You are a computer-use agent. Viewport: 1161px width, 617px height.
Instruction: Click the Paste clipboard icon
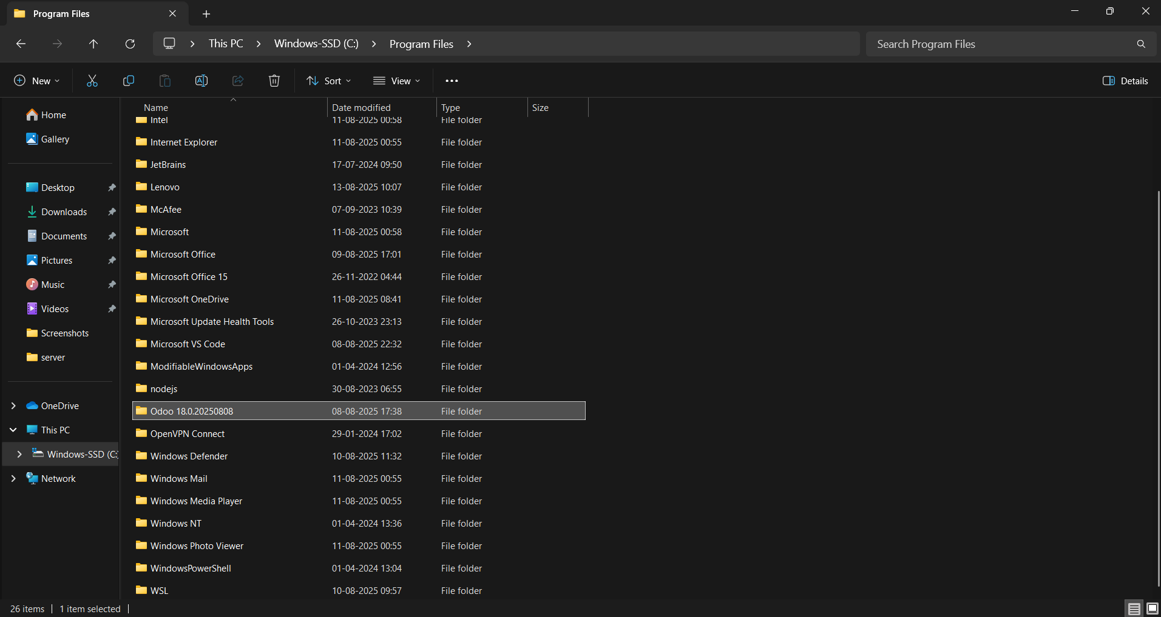165,81
